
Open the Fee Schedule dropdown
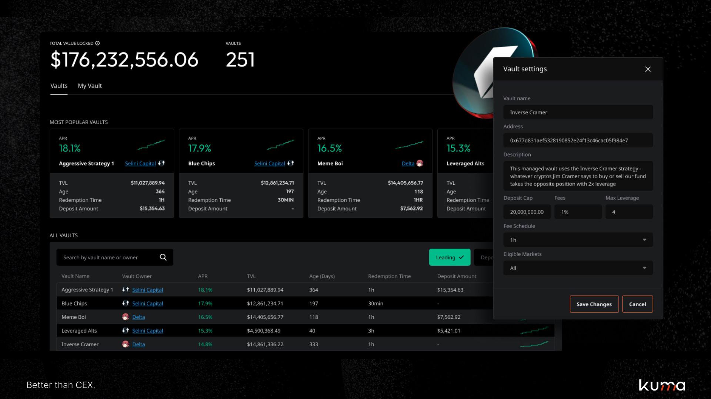pyautogui.click(x=578, y=240)
